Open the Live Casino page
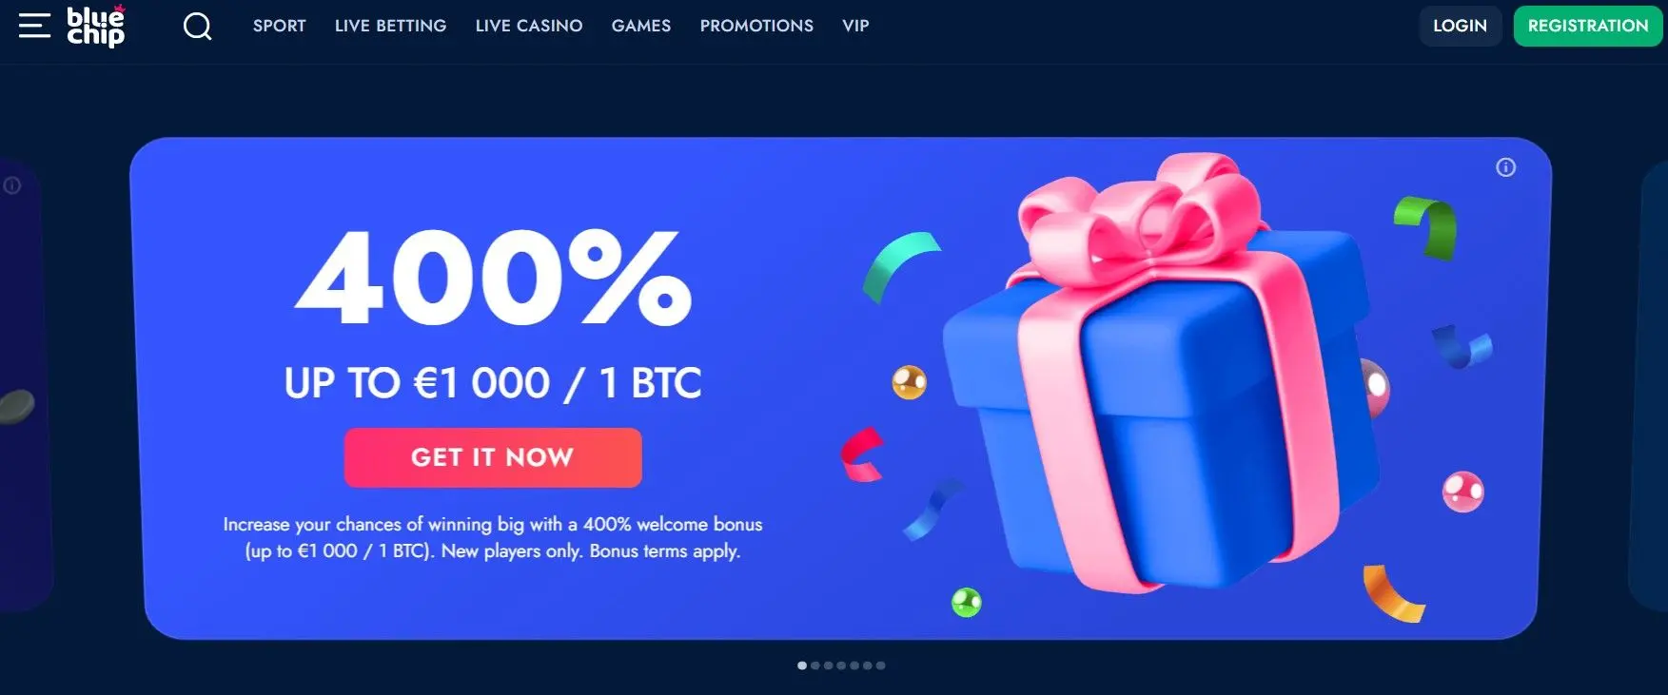This screenshot has width=1668, height=695. tap(529, 26)
